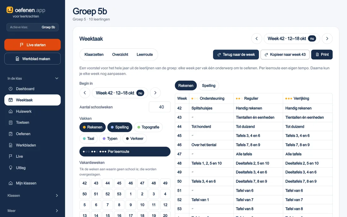The width and height of the screenshot is (347, 217).
Task: Click Kopieer naar week 43
Action: point(285,55)
